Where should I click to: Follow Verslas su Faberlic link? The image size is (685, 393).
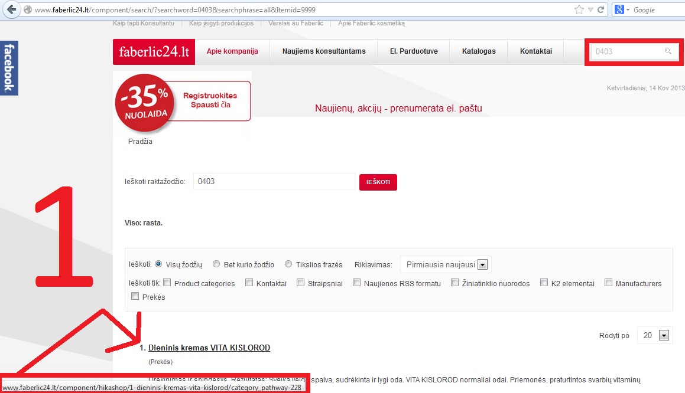pyautogui.click(x=296, y=23)
